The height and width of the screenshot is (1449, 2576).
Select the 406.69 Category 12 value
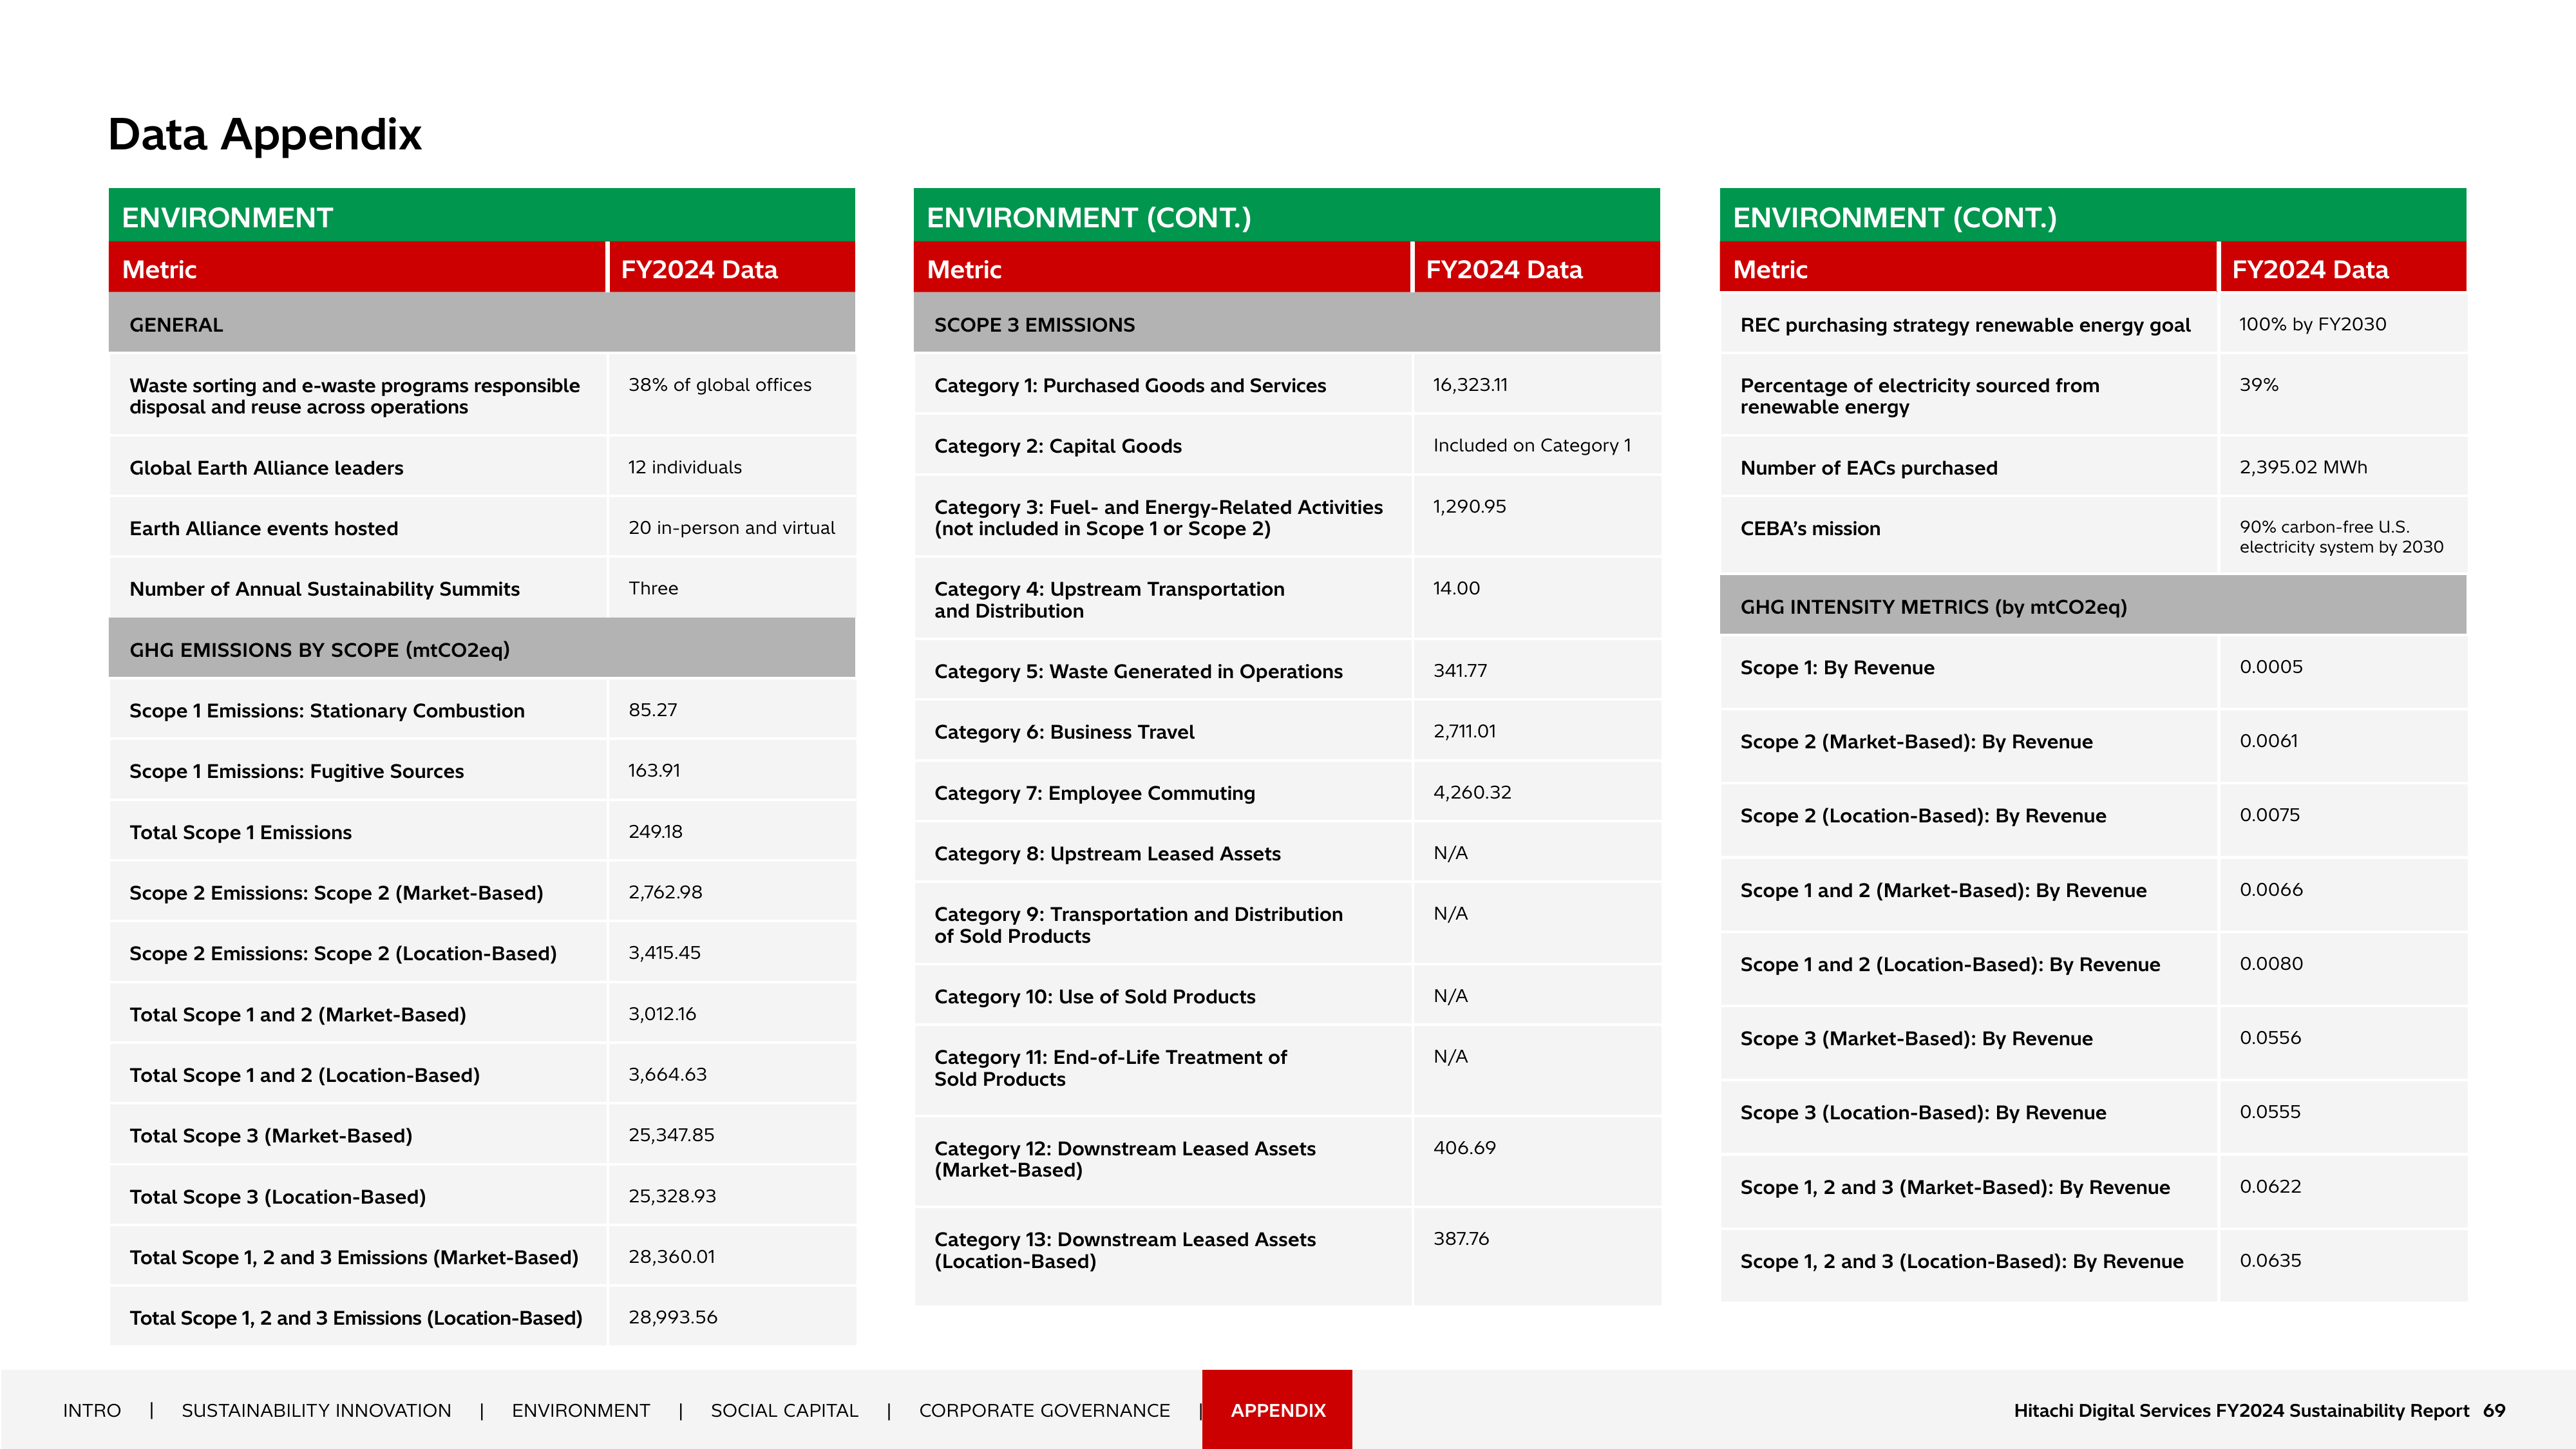[1464, 1148]
